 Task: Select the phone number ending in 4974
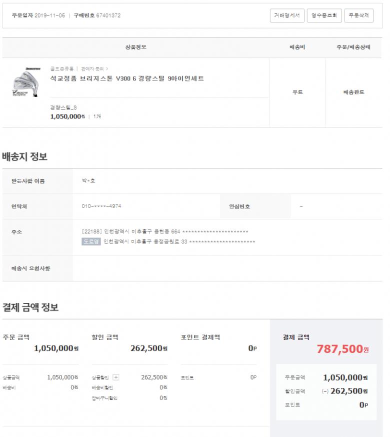pyautogui.click(x=101, y=206)
